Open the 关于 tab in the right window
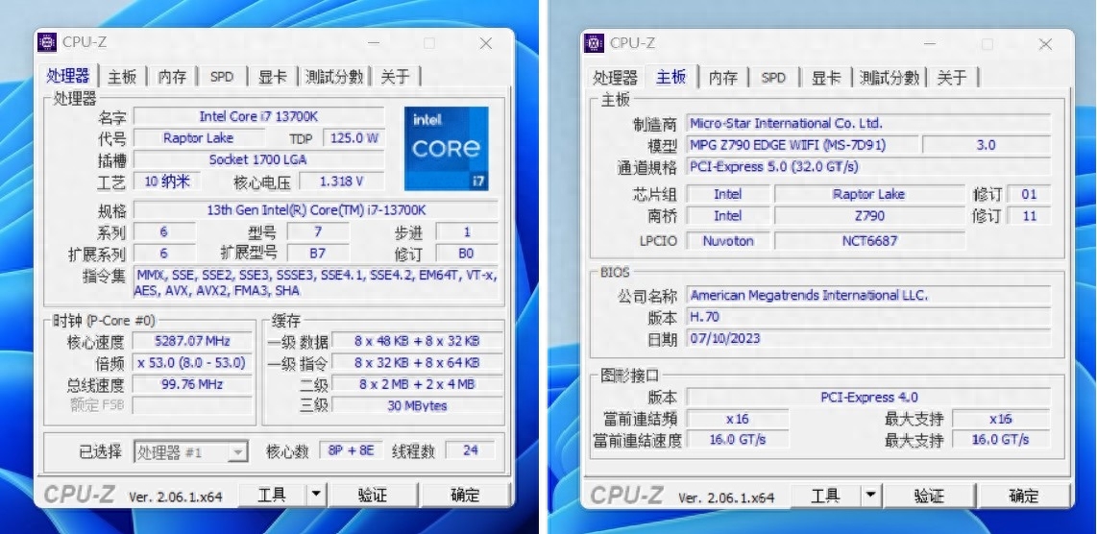This screenshot has height=534, width=1097. pos(952,77)
